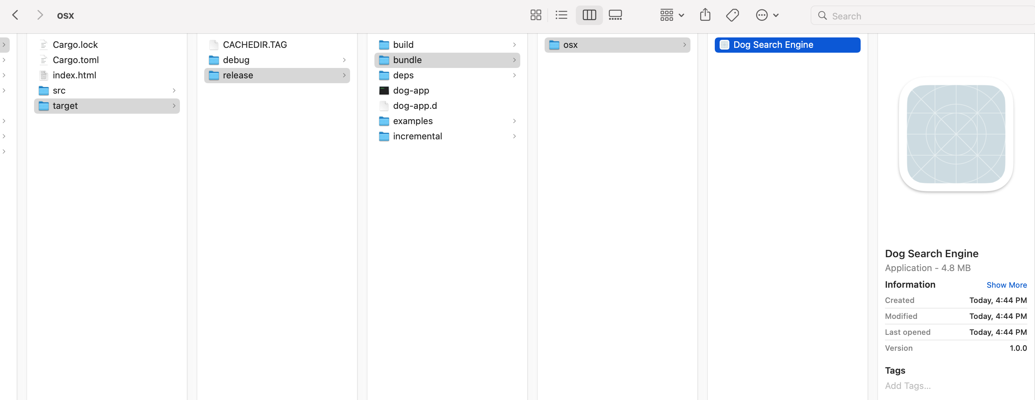1035x400 pixels.
Task: Click the Edit Tags icon
Action: (732, 15)
